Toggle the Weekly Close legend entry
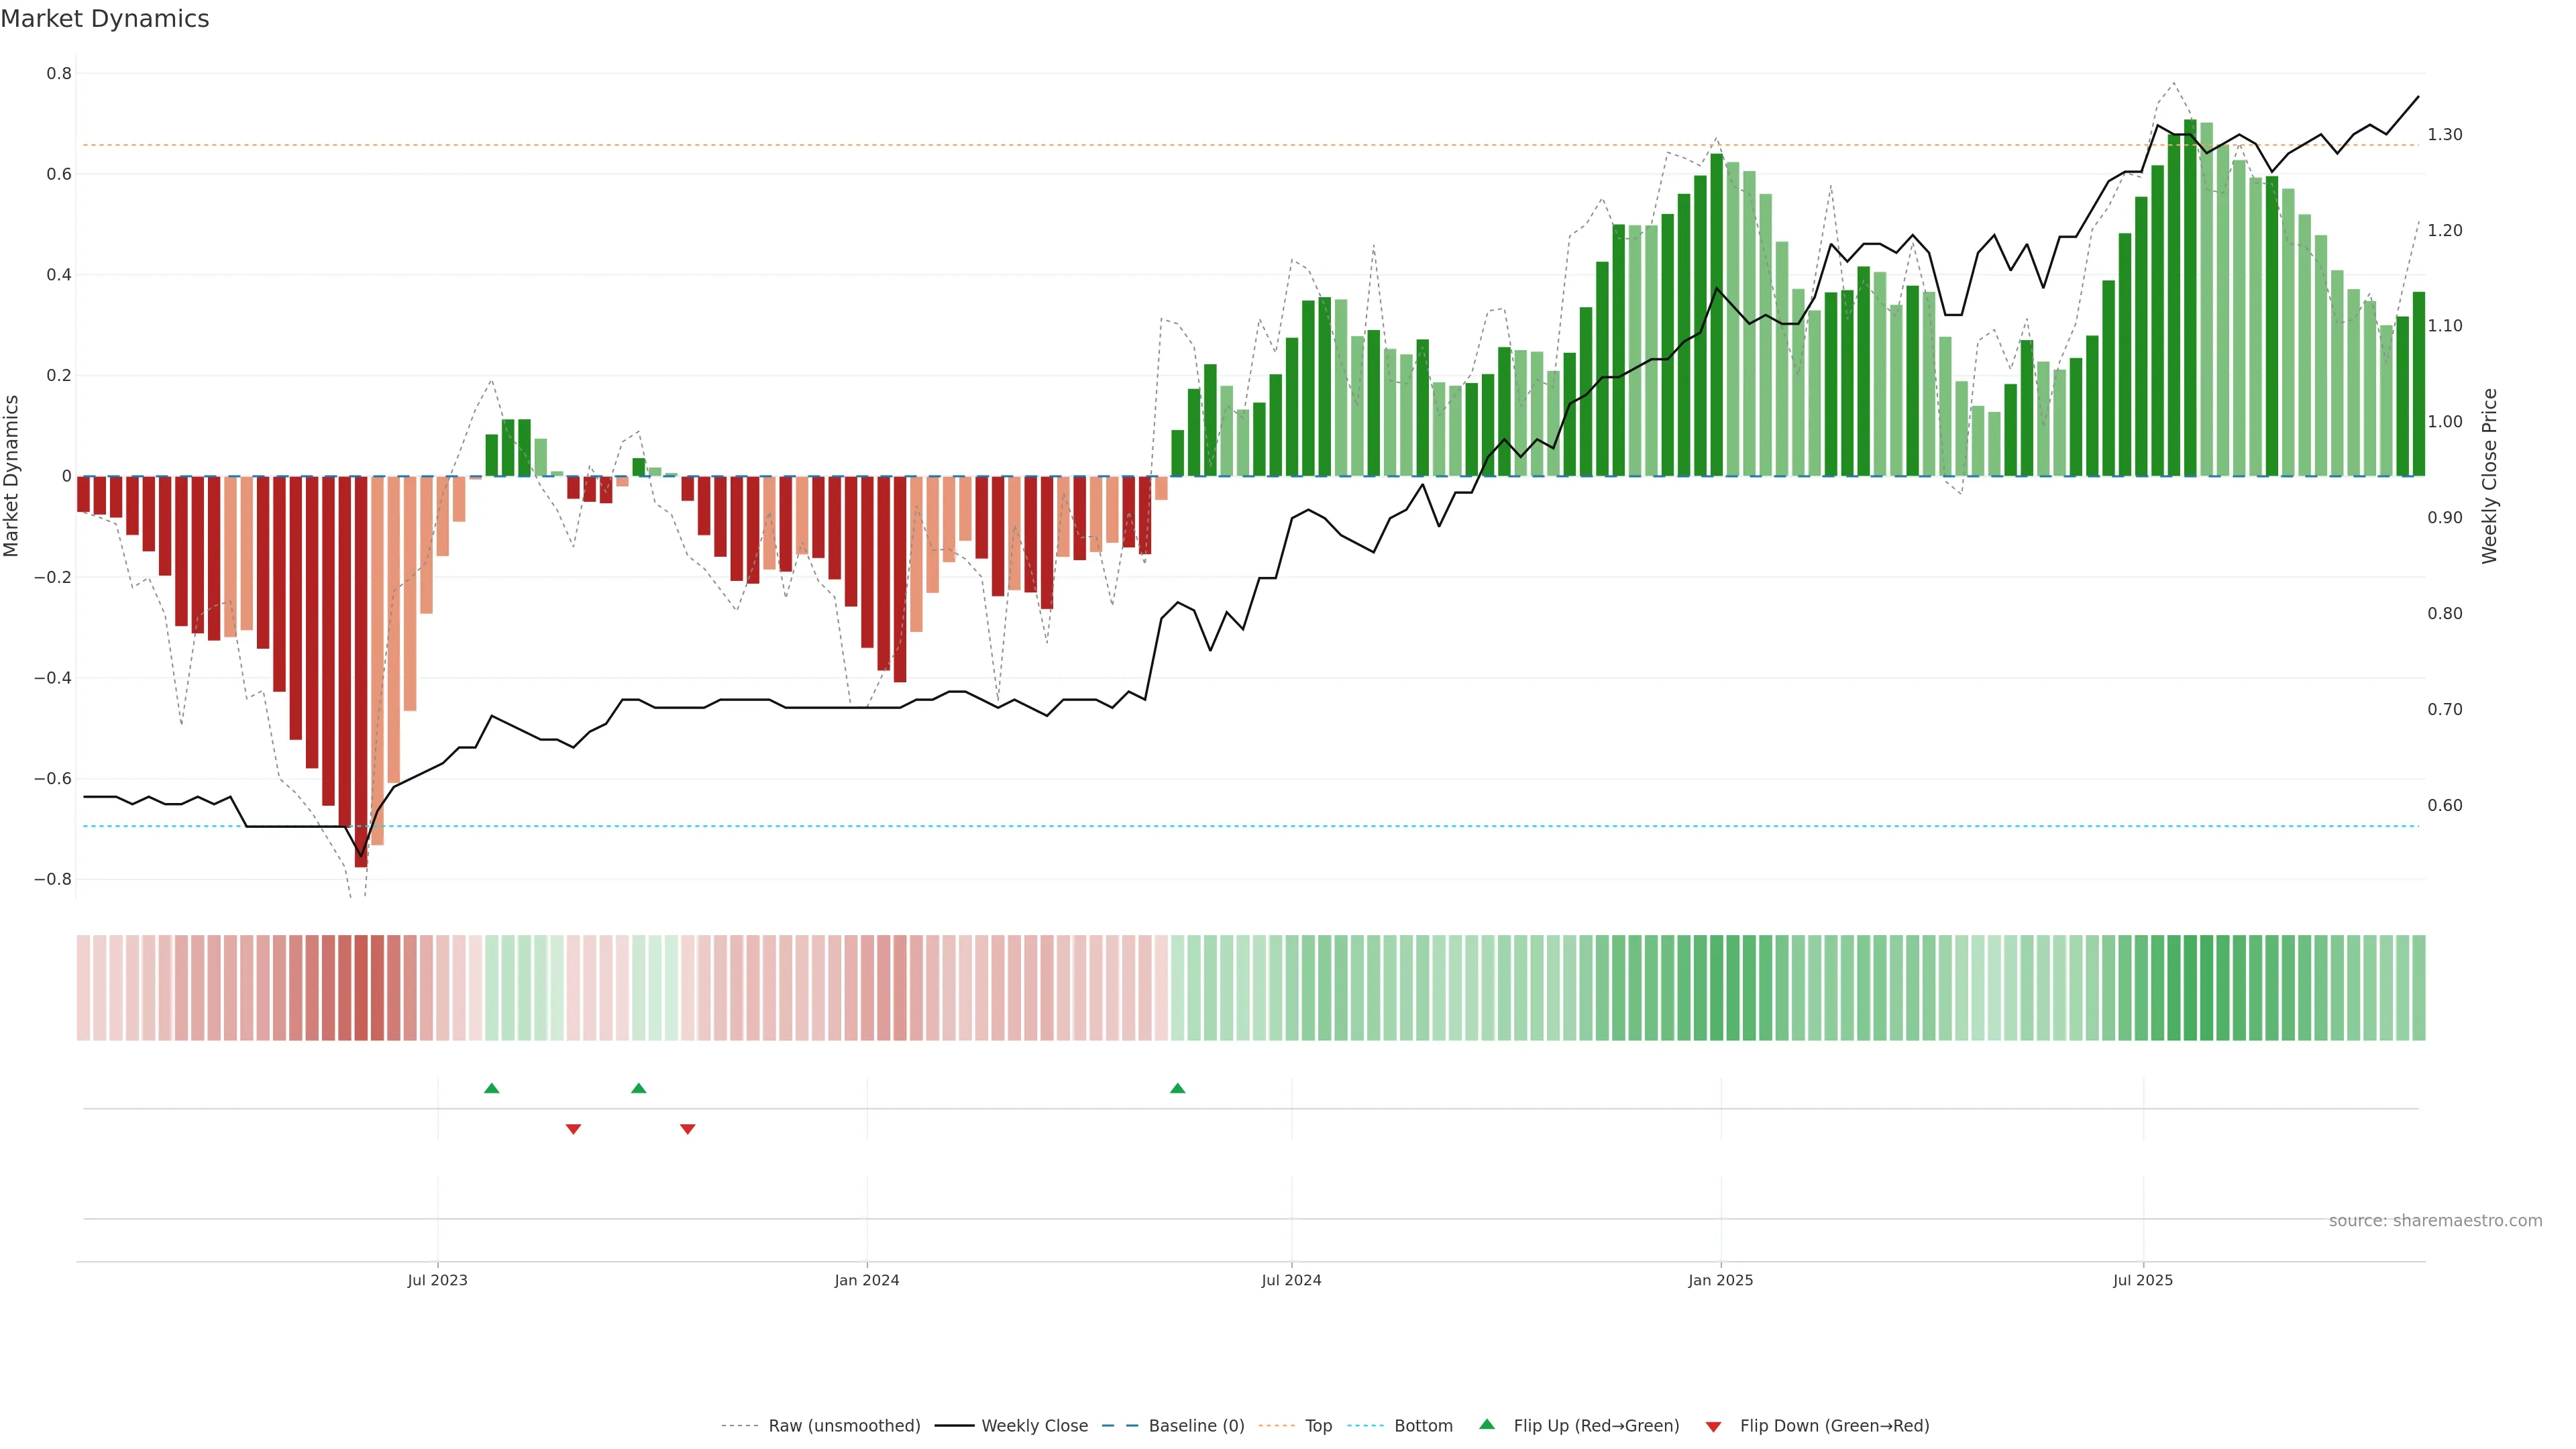Screen dimensions: 2576x1449 pyautogui.click(x=1034, y=1426)
